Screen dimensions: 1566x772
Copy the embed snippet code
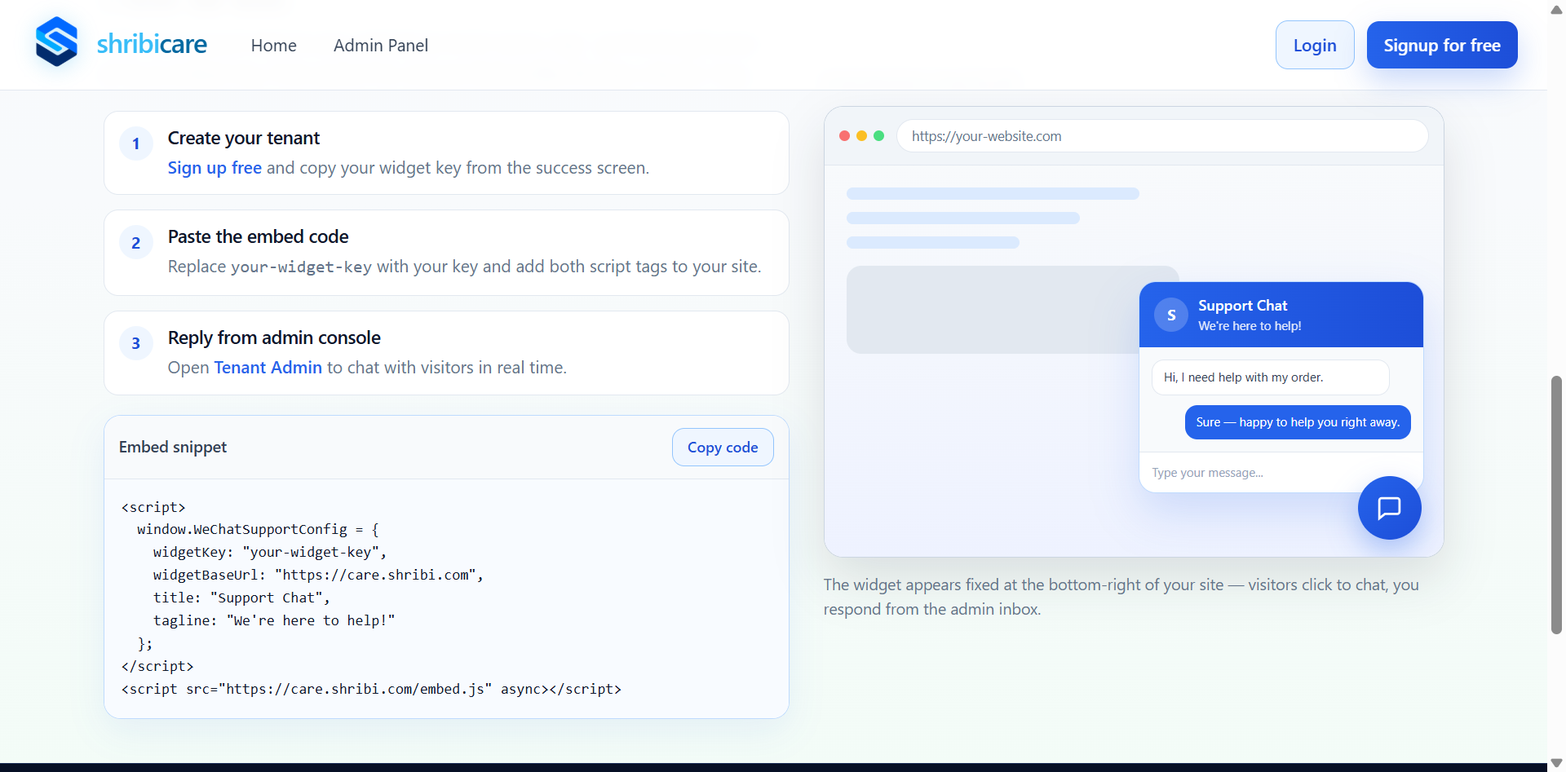(x=723, y=447)
